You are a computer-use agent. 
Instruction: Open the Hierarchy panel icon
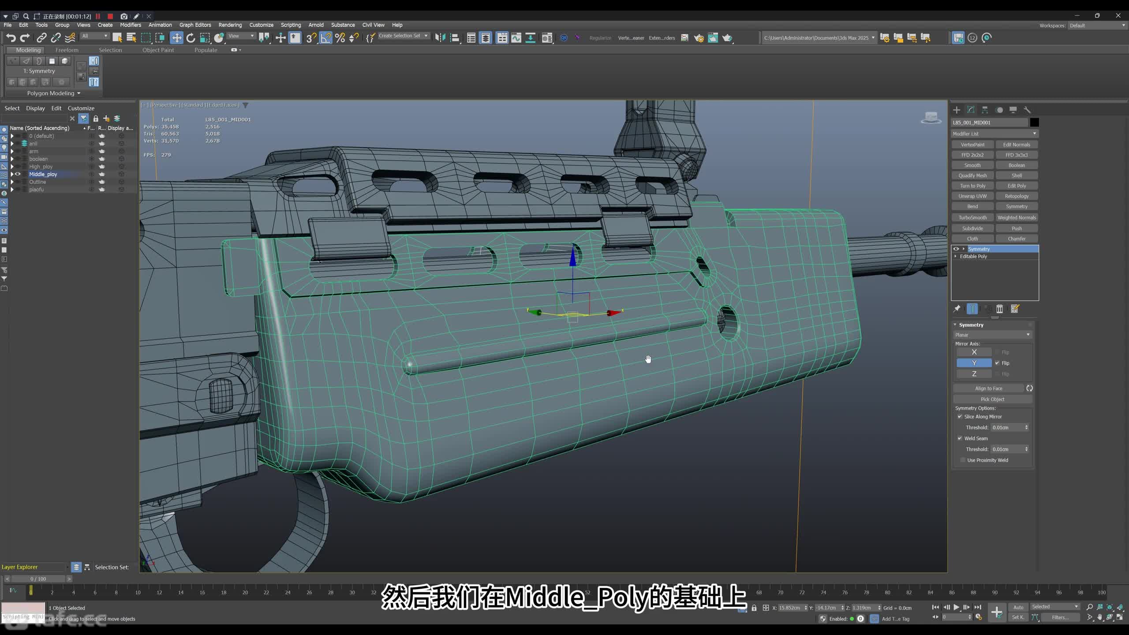coord(985,110)
